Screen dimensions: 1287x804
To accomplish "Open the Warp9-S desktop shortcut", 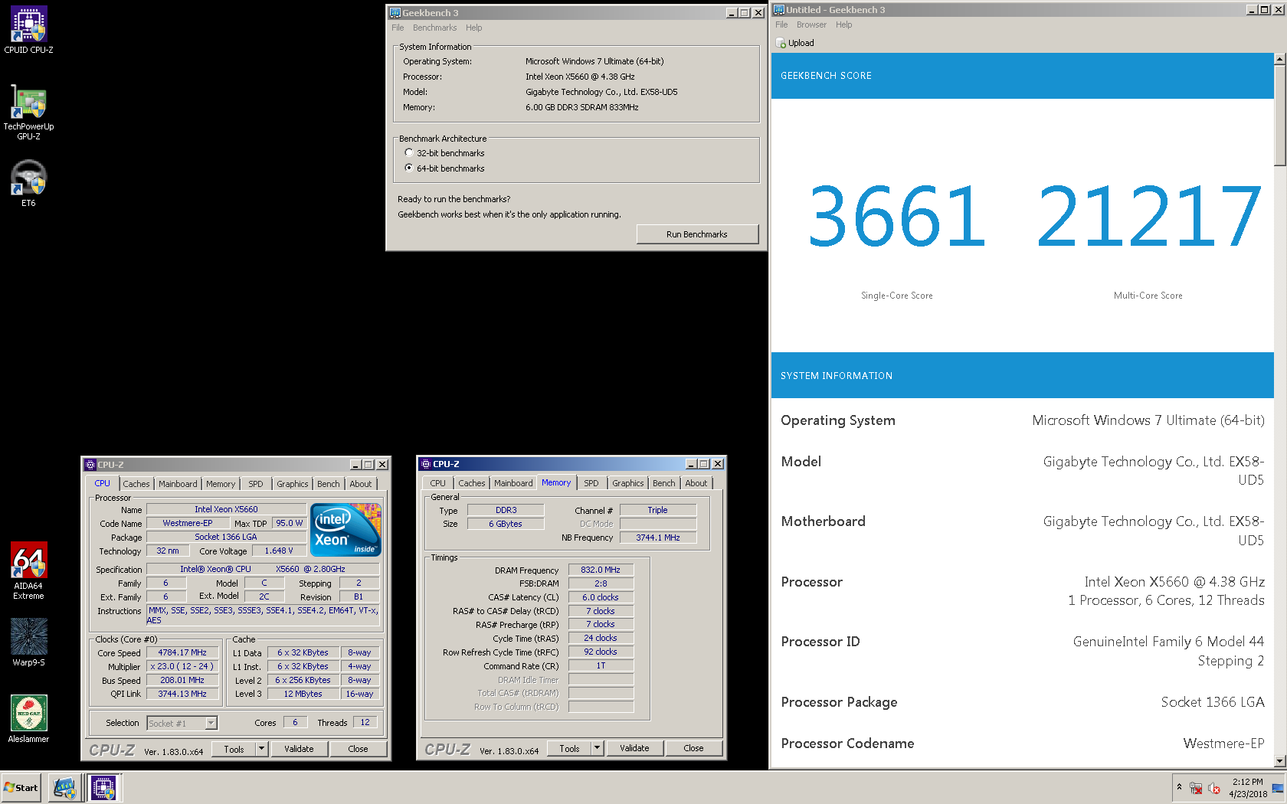I will [x=28, y=642].
